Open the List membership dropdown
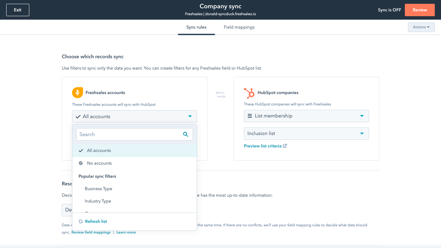 point(306,116)
